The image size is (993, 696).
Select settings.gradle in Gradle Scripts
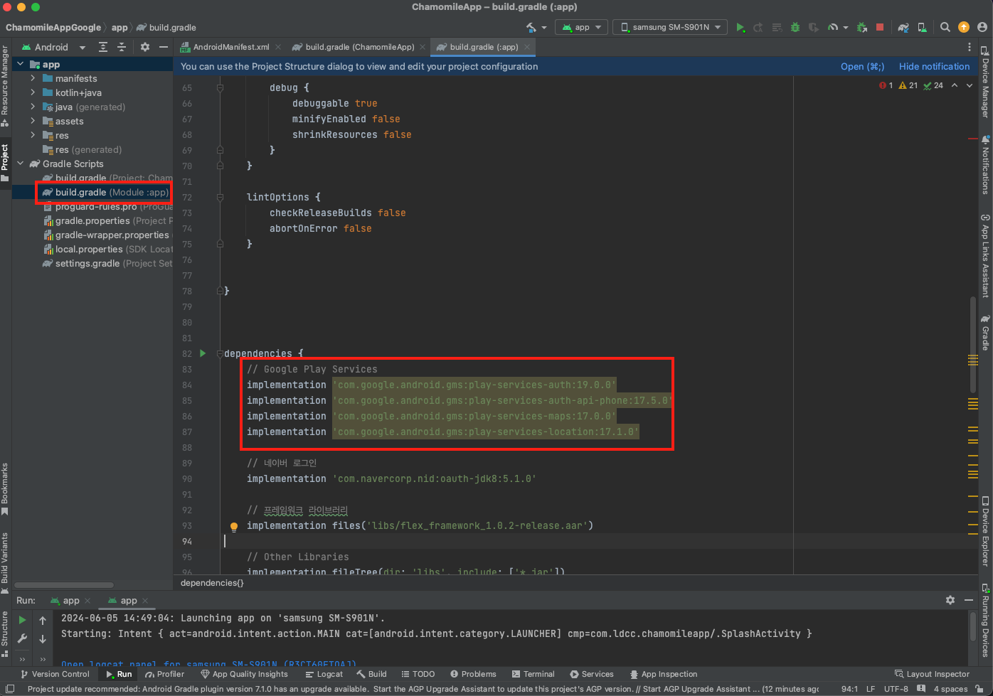point(87,263)
